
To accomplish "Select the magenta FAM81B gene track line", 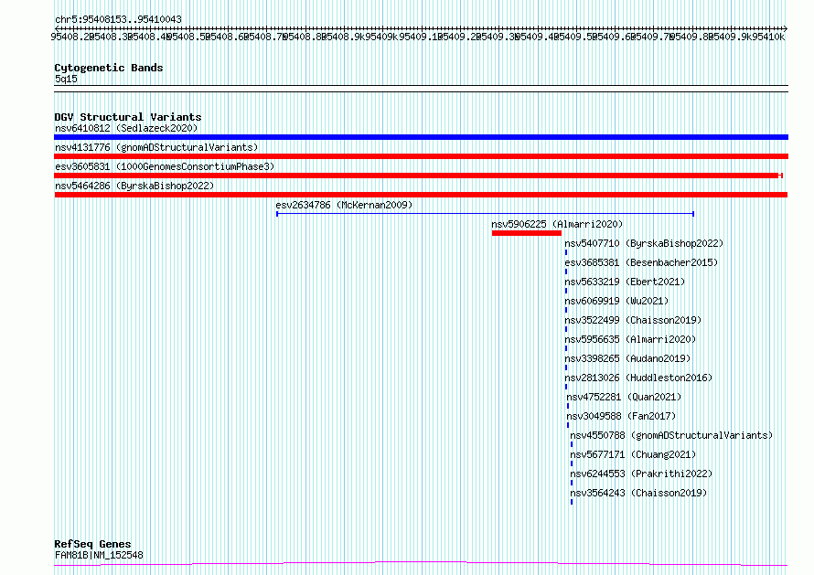I will click(x=421, y=564).
